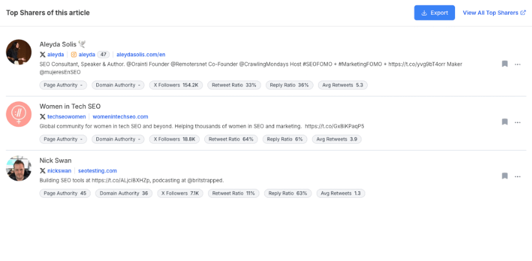Visit the seotesting.com website link

click(x=97, y=171)
